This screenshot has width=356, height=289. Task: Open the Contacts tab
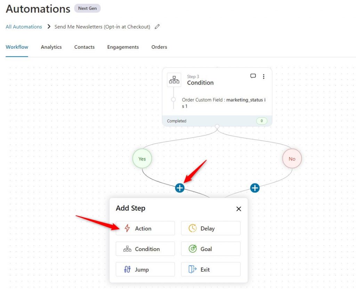[84, 47]
